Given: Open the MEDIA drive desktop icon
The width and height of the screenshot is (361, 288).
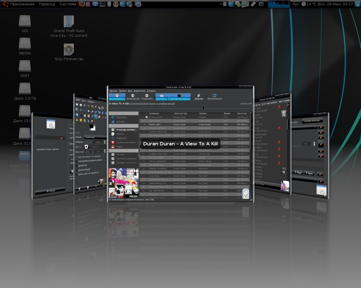Looking at the screenshot, I should click(x=25, y=46).
